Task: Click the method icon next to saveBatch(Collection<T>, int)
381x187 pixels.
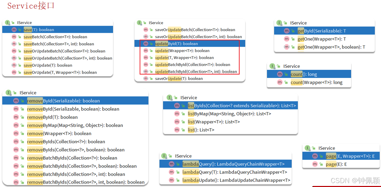Action: [x=14, y=44]
